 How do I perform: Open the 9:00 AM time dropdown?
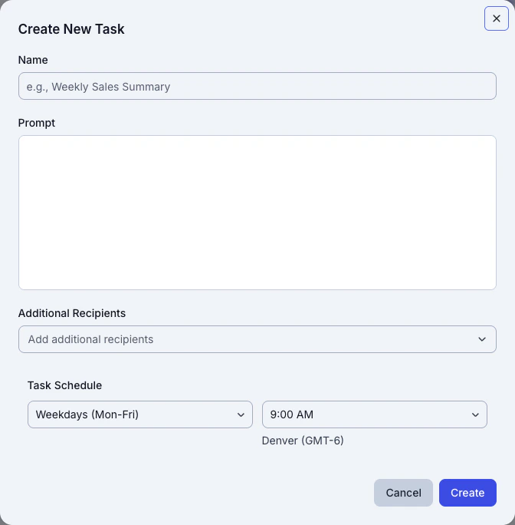pos(375,414)
